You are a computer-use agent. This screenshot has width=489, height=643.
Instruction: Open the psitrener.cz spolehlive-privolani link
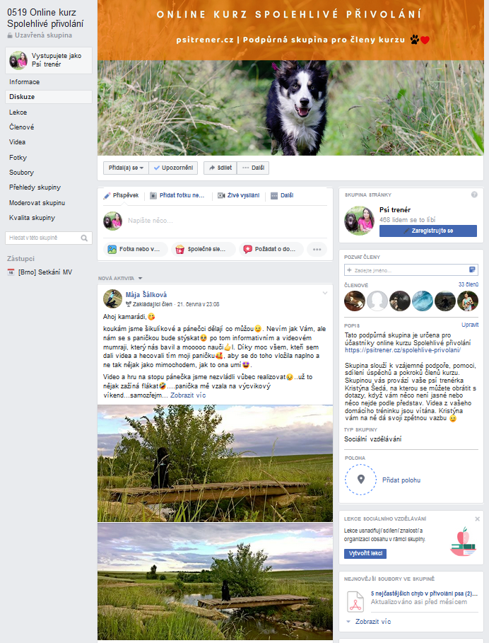(403, 350)
